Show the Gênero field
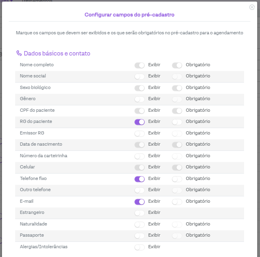The image size is (260, 257). 140,99
